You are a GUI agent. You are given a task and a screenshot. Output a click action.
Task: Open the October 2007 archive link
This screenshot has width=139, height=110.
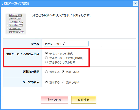(x=15, y=28)
